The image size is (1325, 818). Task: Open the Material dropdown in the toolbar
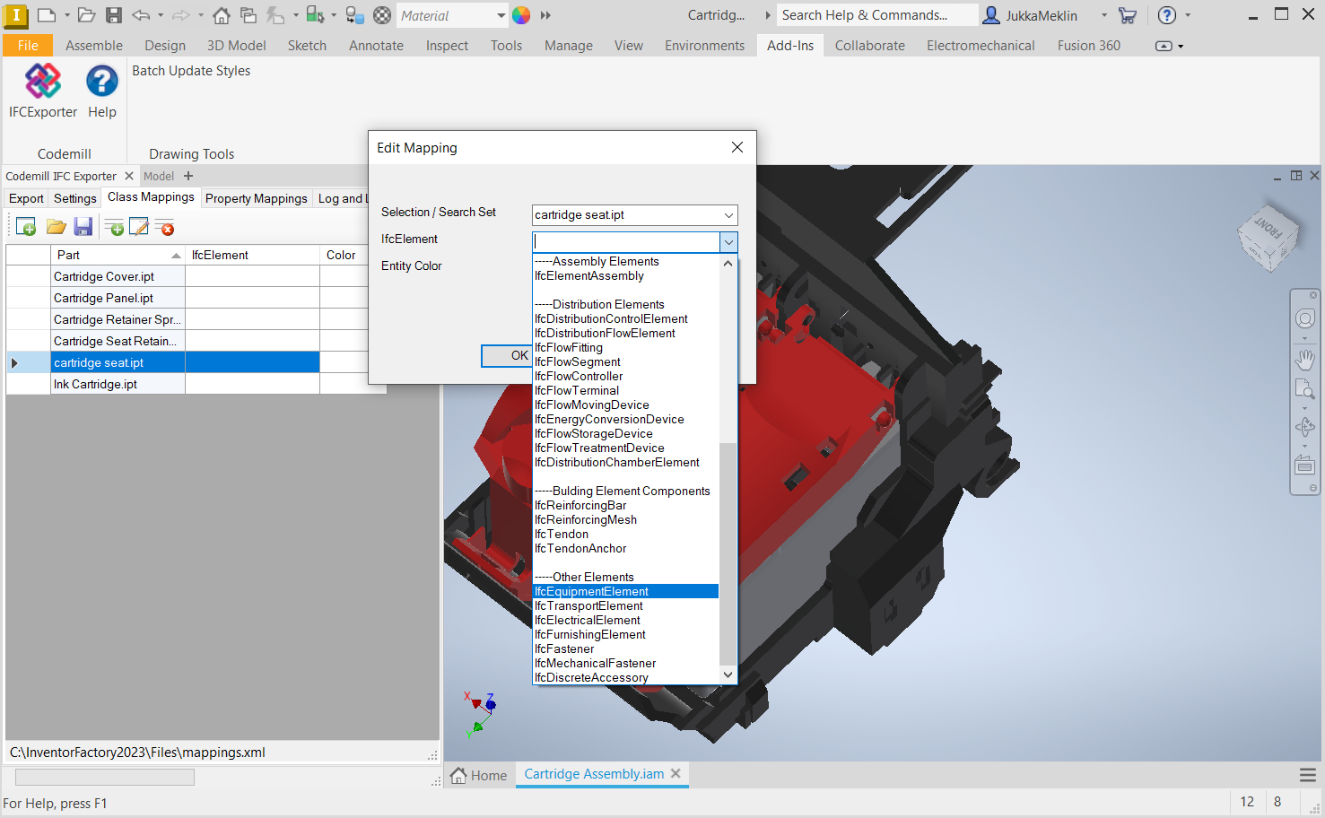tap(501, 15)
